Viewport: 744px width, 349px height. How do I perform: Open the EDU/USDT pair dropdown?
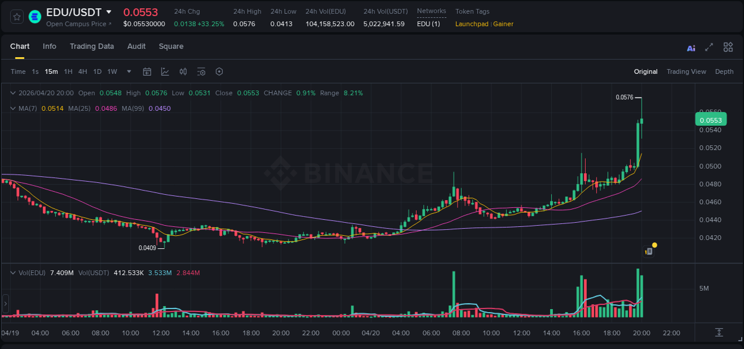point(109,11)
